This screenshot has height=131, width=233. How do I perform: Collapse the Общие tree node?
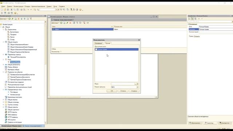pos(1,27)
